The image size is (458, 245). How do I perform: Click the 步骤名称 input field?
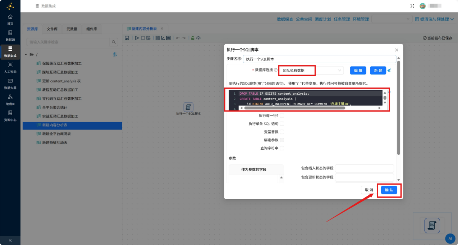320,59
